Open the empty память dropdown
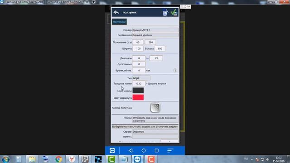Viewport: 290px width, 163px height. [x=155, y=137]
